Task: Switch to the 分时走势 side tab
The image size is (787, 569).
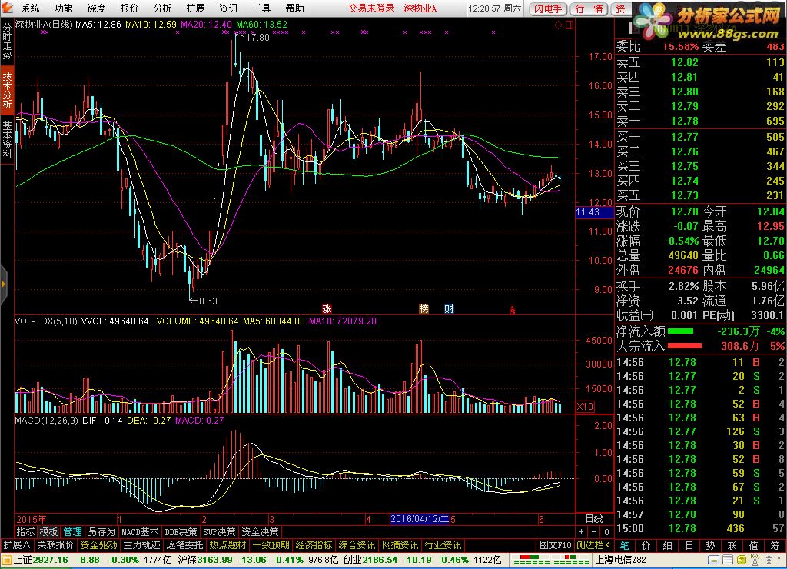Action: [x=7, y=42]
